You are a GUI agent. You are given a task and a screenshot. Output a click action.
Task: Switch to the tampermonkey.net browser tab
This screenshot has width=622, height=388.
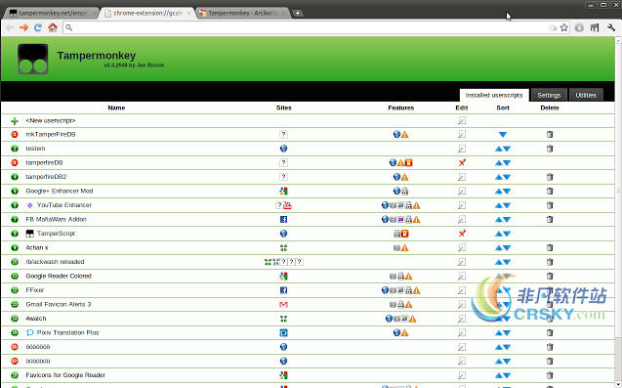pos(52,13)
